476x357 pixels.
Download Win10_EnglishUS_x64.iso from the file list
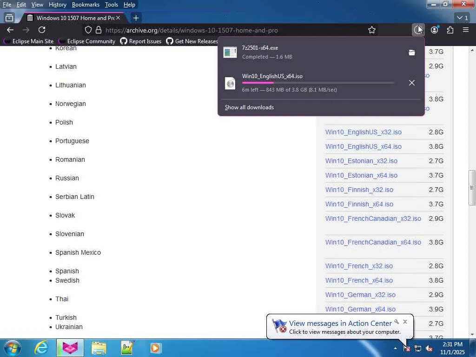pos(364,146)
